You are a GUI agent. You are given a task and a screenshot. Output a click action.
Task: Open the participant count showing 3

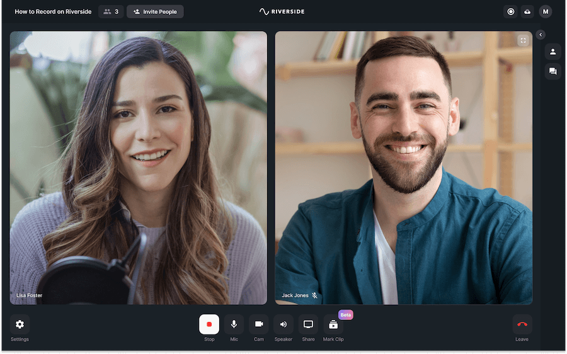pyautogui.click(x=111, y=11)
